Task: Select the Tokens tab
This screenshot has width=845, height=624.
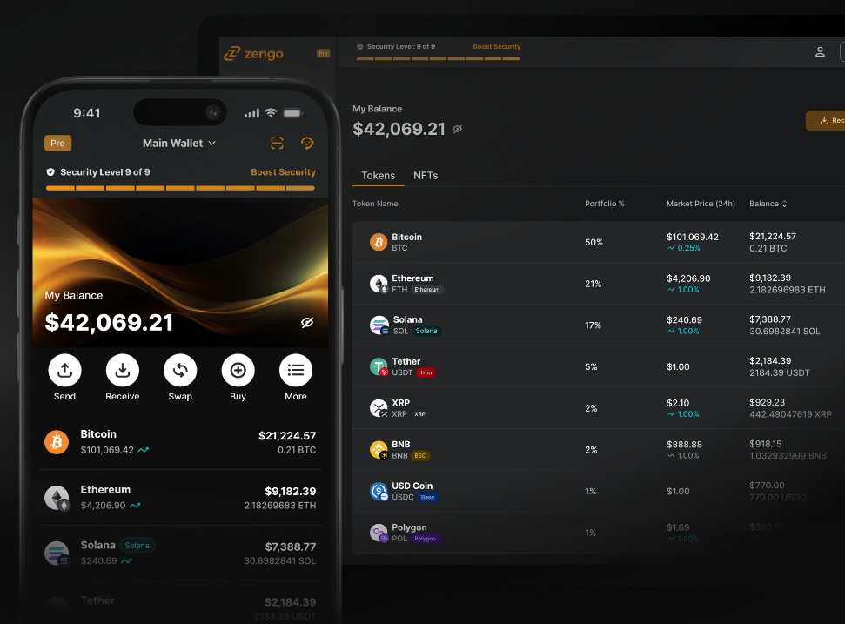Action: pos(378,176)
